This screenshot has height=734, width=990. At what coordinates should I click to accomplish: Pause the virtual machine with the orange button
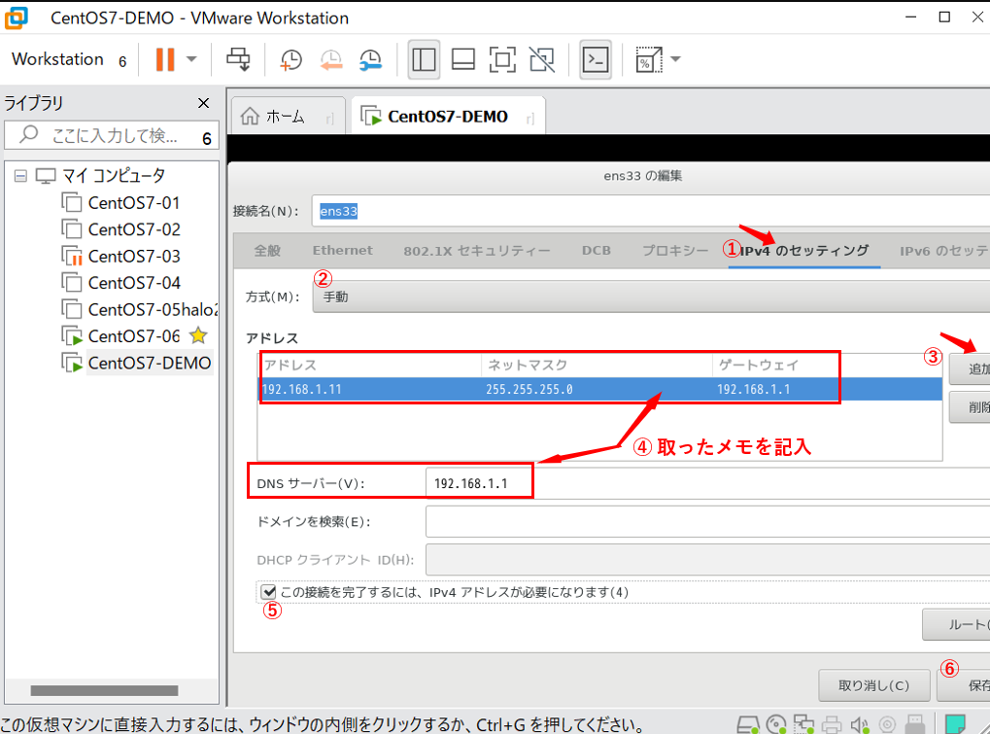click(x=165, y=59)
